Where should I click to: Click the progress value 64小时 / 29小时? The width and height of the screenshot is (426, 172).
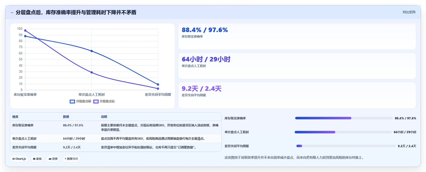405,132
